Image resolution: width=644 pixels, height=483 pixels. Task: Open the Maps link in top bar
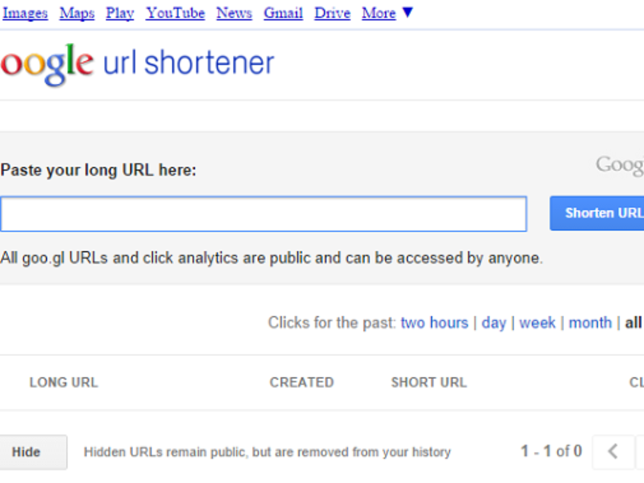[77, 13]
